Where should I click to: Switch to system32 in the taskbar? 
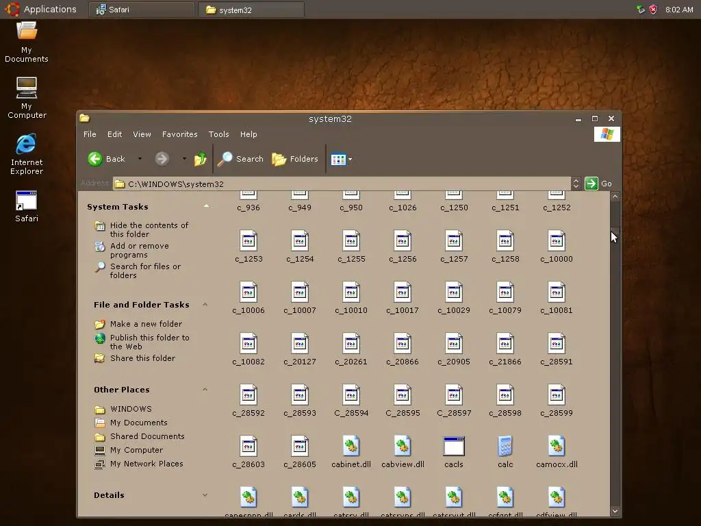point(251,10)
